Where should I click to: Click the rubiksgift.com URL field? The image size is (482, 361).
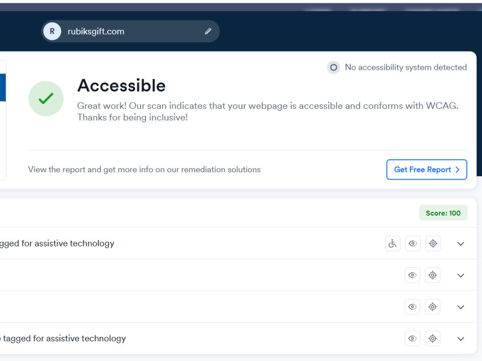click(x=130, y=31)
